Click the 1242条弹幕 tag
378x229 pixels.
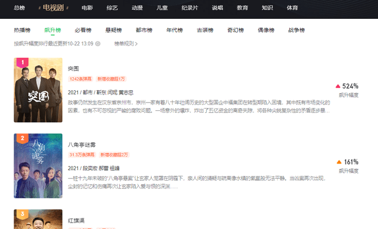[80, 79]
